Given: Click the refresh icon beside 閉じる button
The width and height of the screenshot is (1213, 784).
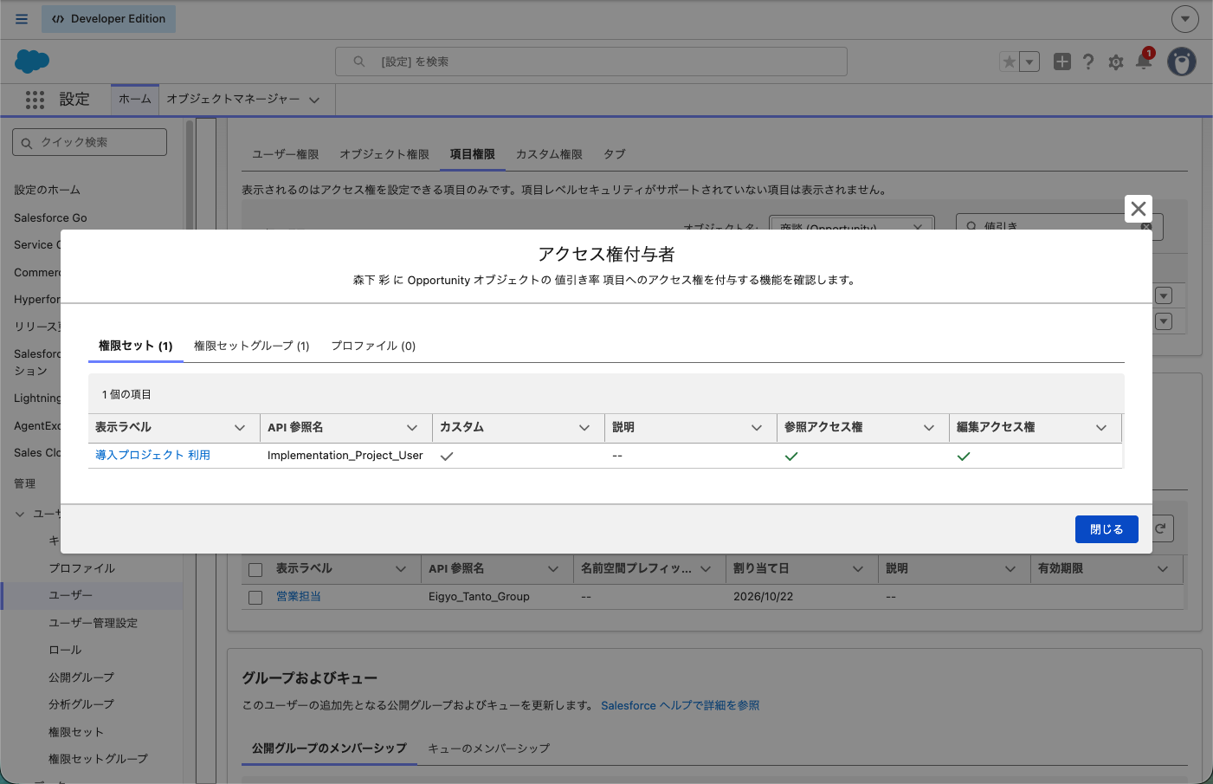Looking at the screenshot, I should pyautogui.click(x=1160, y=528).
